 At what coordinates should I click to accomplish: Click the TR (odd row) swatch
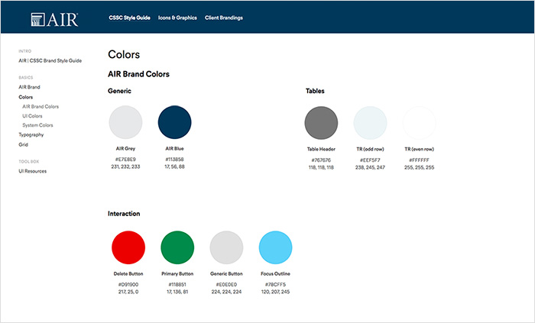[370, 123]
